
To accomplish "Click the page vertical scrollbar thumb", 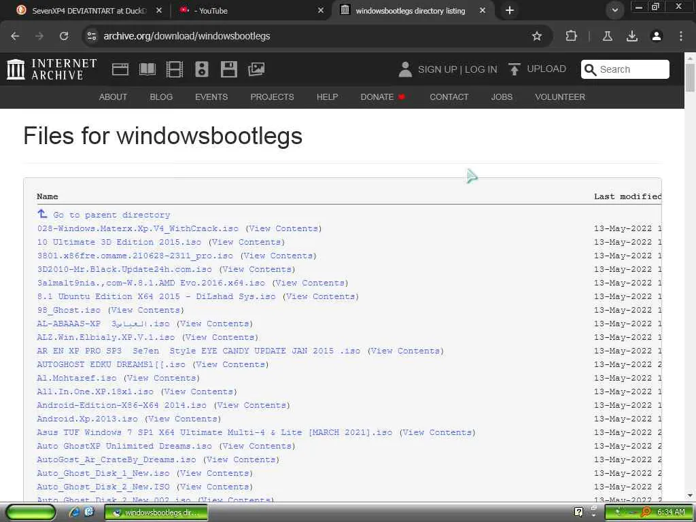I will [x=690, y=78].
